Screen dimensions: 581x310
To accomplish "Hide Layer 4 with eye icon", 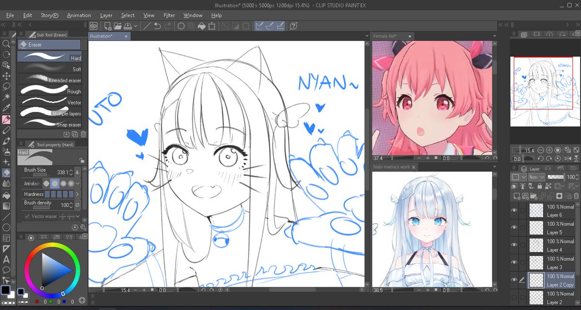I will pyautogui.click(x=514, y=245).
